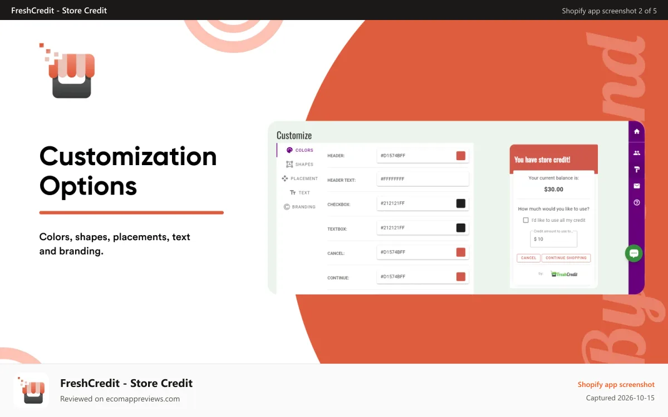Click the palette icon beside Colors

point(289,150)
